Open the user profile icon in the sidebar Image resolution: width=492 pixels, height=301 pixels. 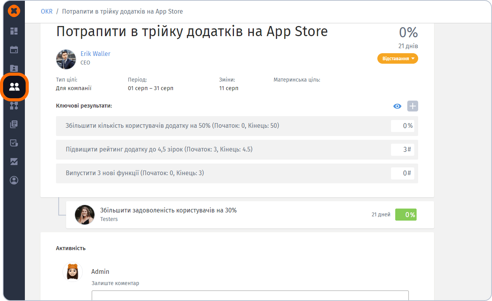click(x=14, y=180)
